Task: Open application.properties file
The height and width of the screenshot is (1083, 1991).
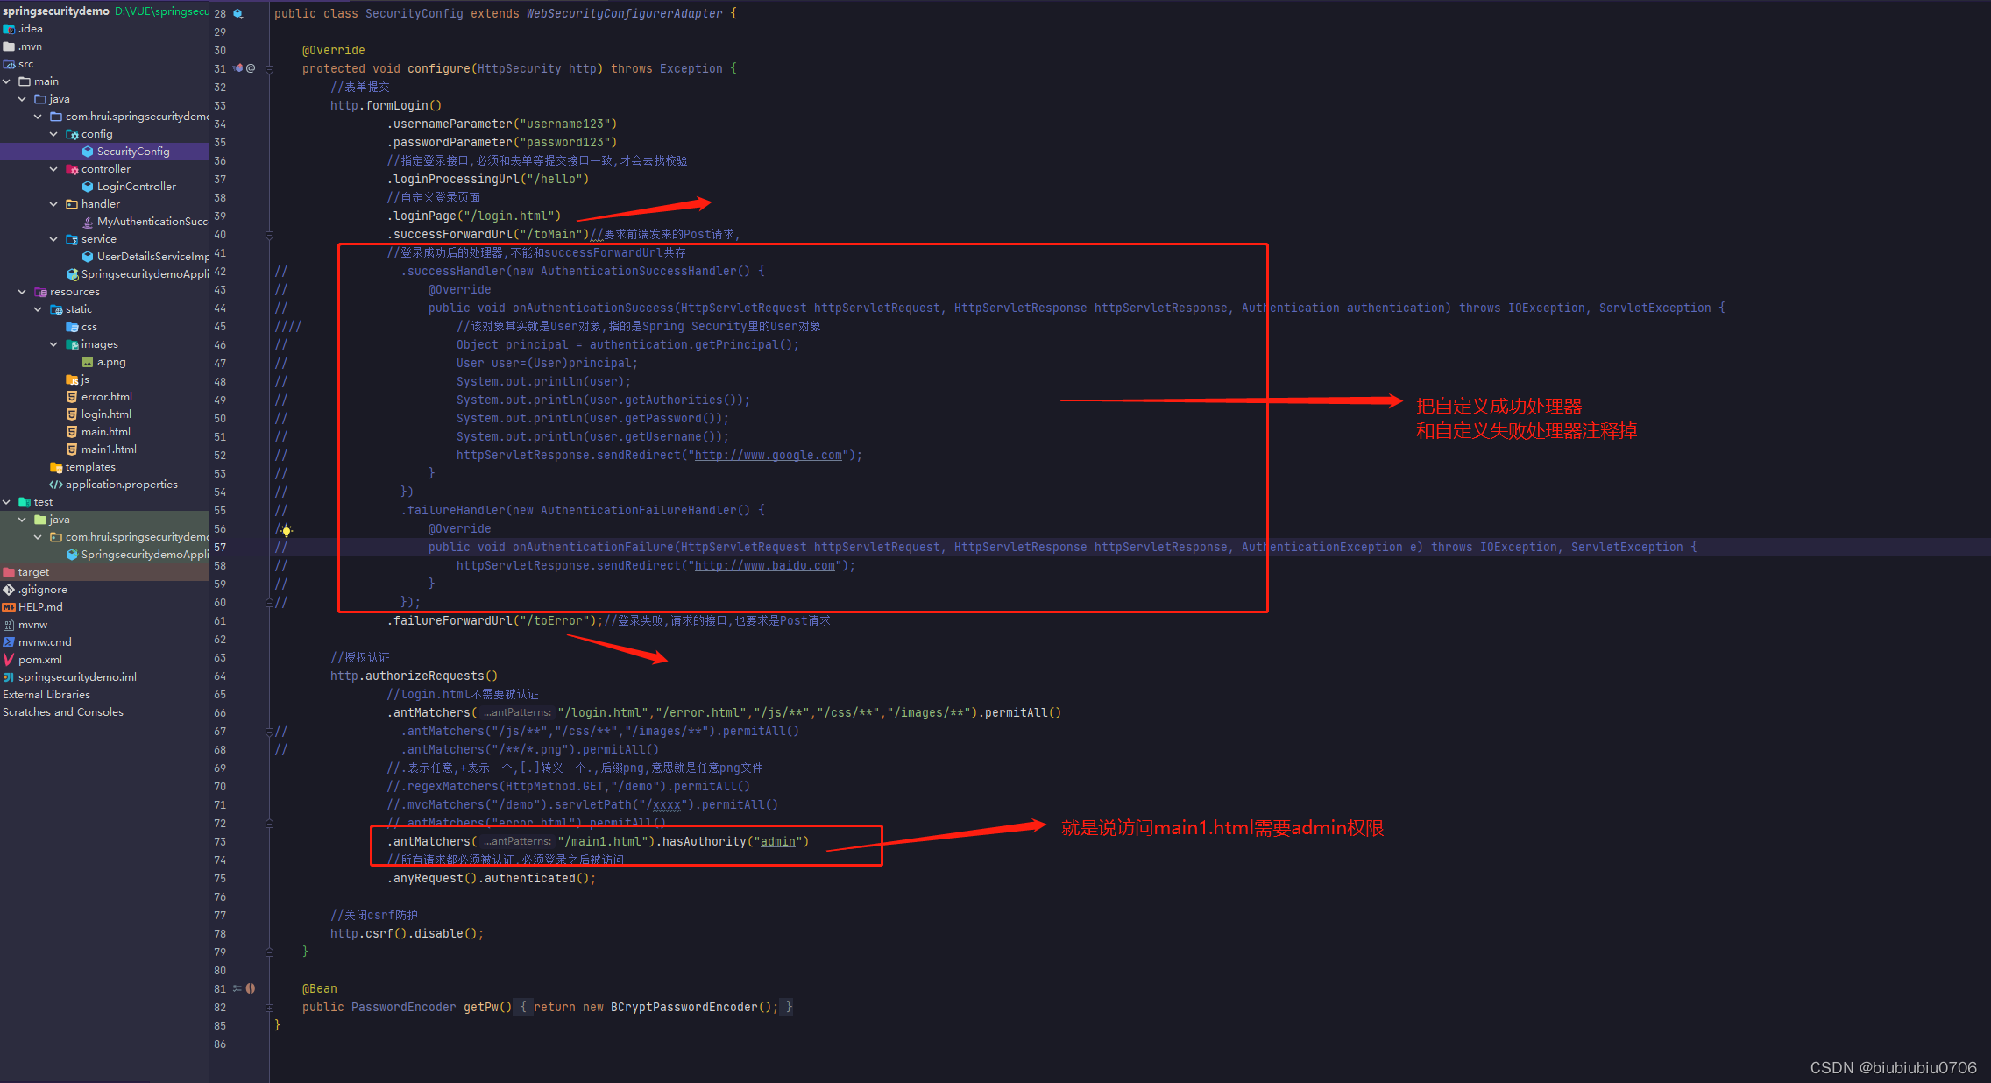Action: (x=121, y=485)
